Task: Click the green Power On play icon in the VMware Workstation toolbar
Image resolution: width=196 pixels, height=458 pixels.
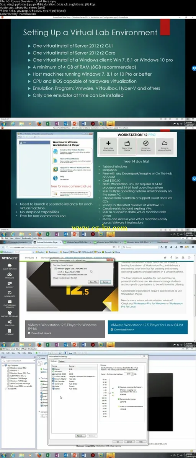Action: 36,353
